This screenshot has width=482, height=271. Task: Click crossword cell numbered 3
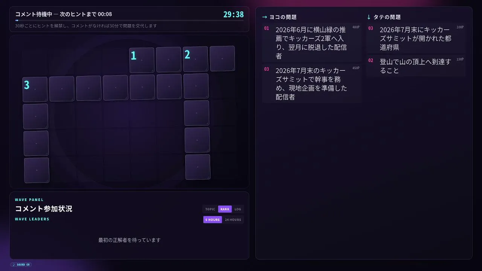pyautogui.click(x=35, y=89)
